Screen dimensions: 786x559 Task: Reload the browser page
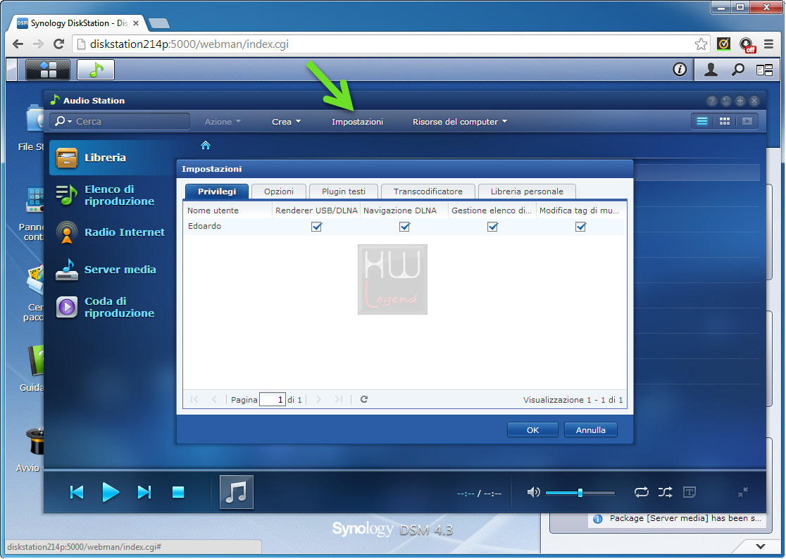(x=58, y=44)
